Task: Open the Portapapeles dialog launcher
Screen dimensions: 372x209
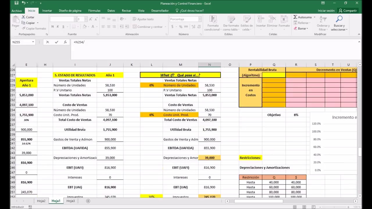Action: tap(47, 34)
